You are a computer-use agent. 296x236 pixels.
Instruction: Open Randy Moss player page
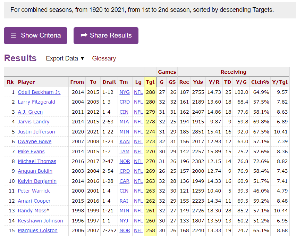[32, 211]
